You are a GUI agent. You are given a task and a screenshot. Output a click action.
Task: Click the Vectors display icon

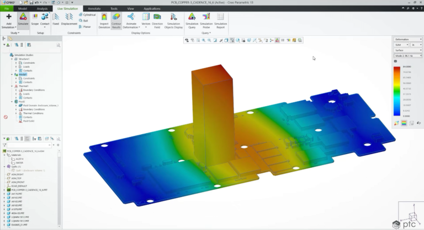pos(146,17)
